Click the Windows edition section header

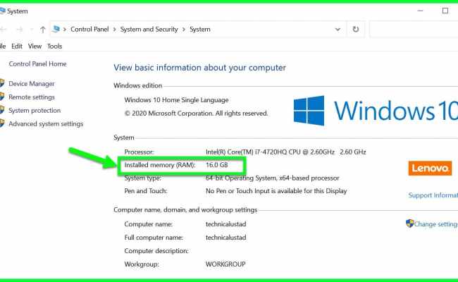point(138,85)
